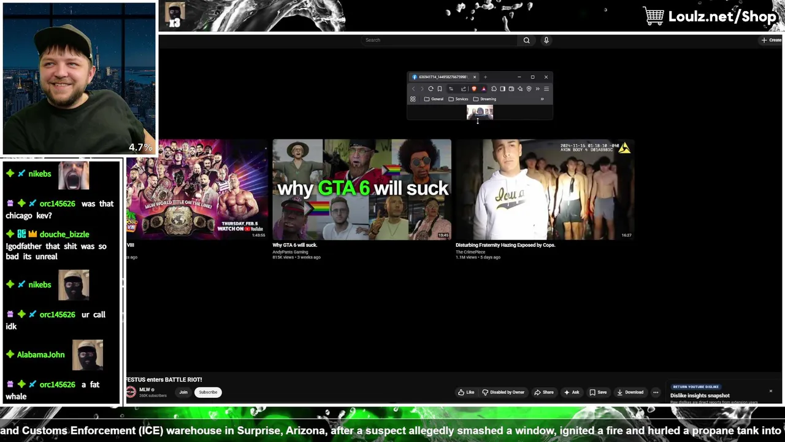Viewport: 785px width, 442px height.
Task: Open the General bookmarks folder
Action: click(434, 99)
